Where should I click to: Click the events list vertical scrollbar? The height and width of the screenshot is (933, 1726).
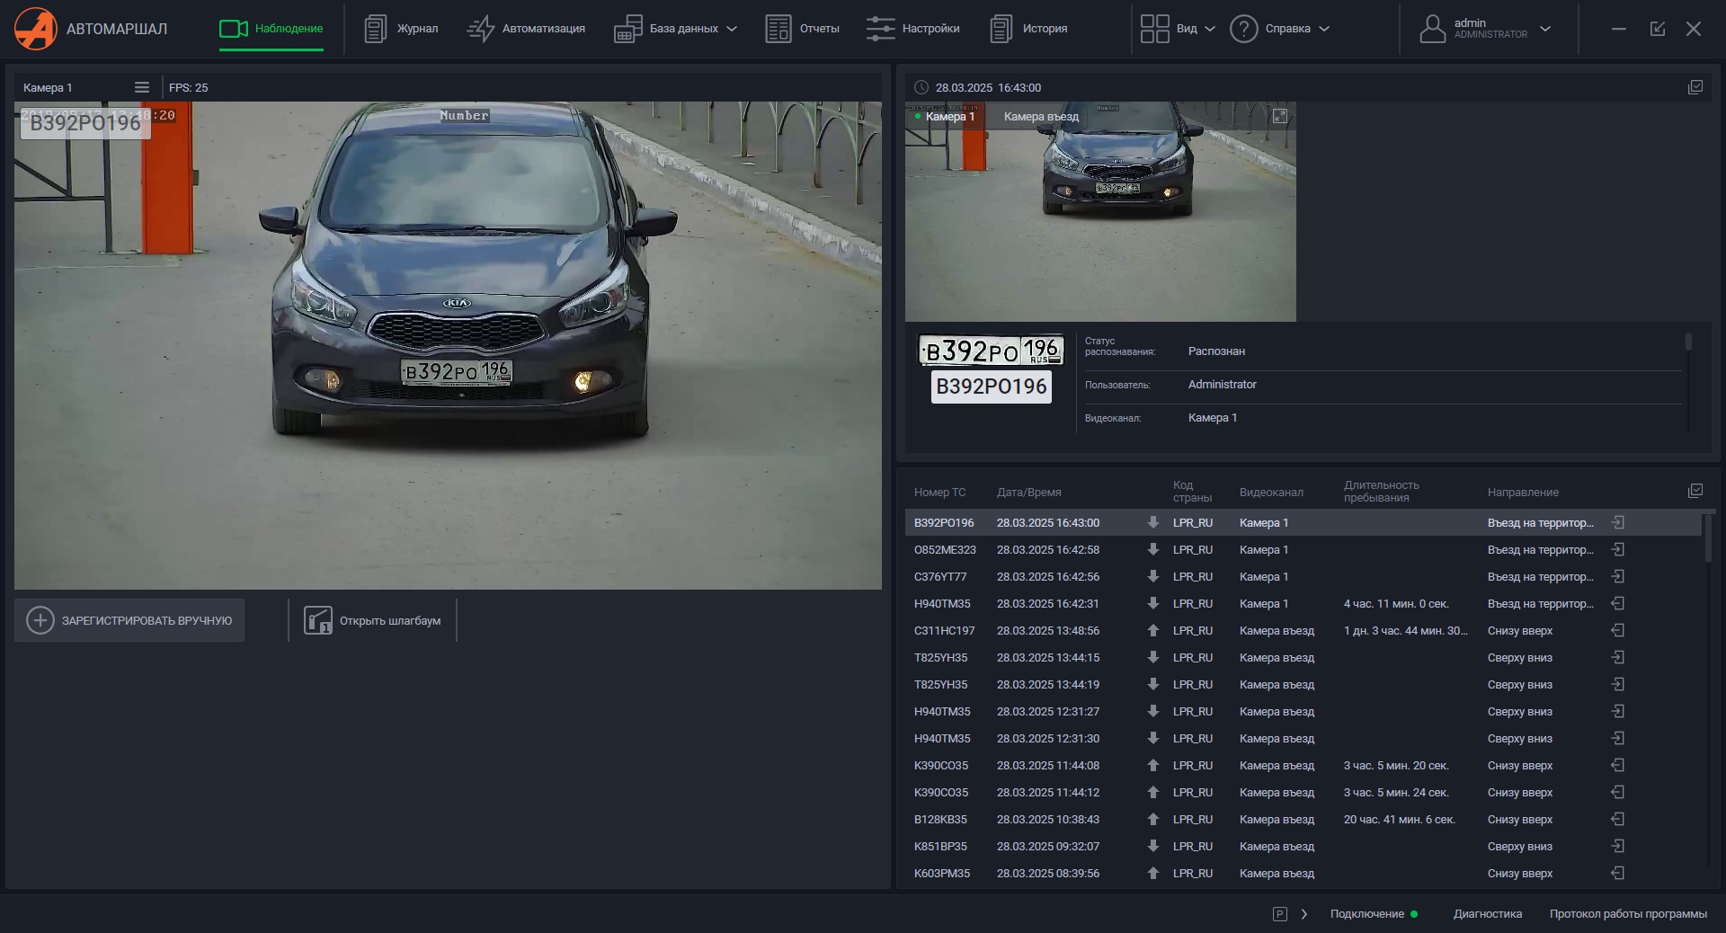tap(1708, 538)
